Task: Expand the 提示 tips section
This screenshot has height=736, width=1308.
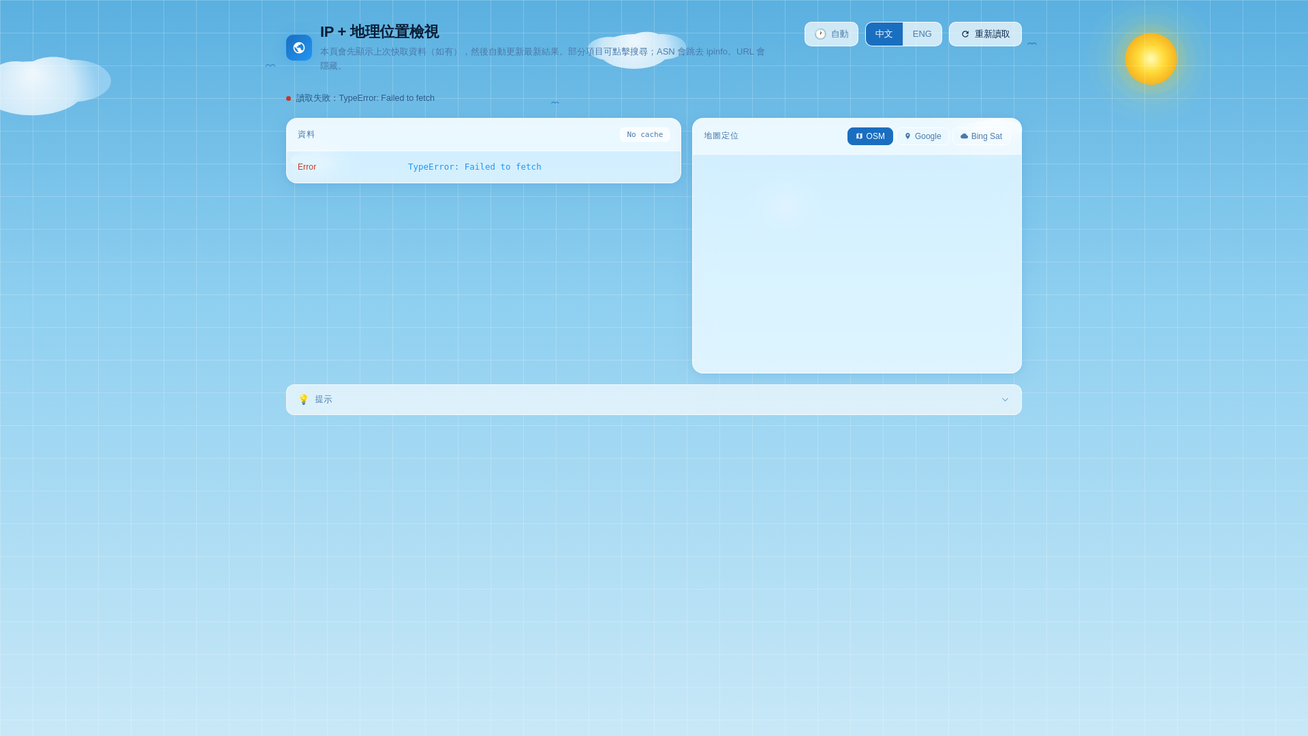Action: click(654, 399)
